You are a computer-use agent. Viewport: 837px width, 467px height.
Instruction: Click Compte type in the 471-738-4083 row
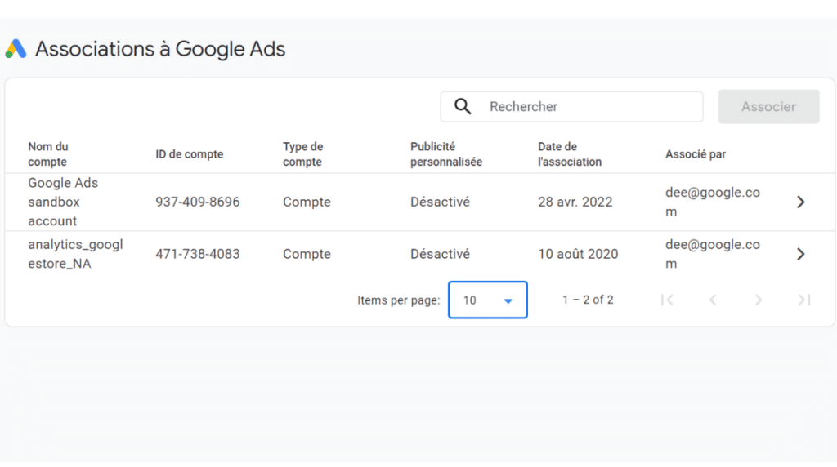tap(307, 254)
